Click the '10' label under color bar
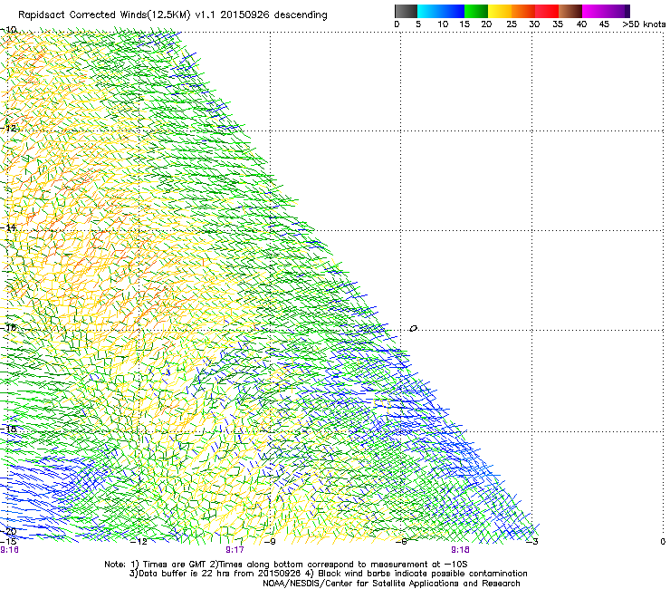The height and width of the screenshot is (589, 670). coord(443,24)
